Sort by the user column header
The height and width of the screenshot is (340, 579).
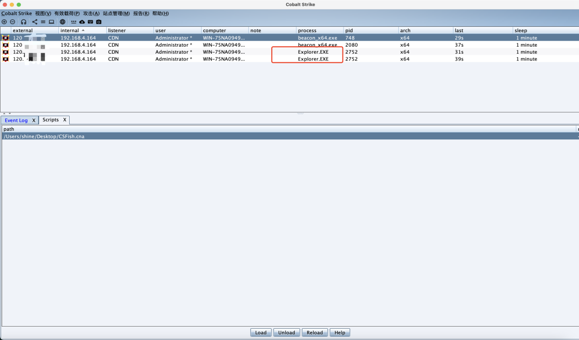[177, 31]
